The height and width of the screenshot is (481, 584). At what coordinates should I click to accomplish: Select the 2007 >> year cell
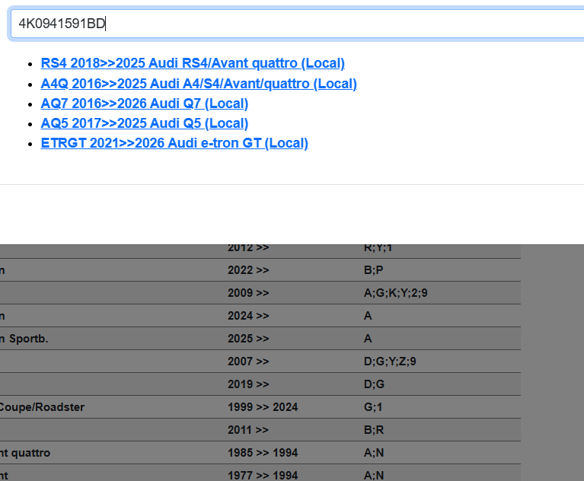pyautogui.click(x=248, y=362)
